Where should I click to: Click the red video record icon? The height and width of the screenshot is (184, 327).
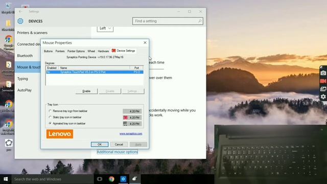point(323,81)
